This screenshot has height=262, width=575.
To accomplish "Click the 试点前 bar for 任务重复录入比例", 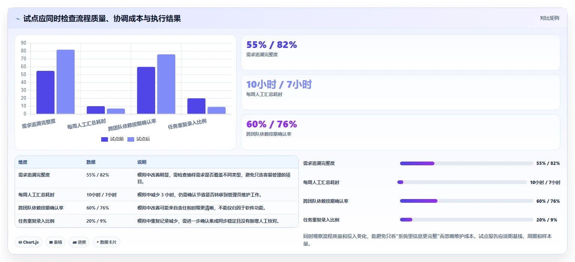I will [196, 106].
